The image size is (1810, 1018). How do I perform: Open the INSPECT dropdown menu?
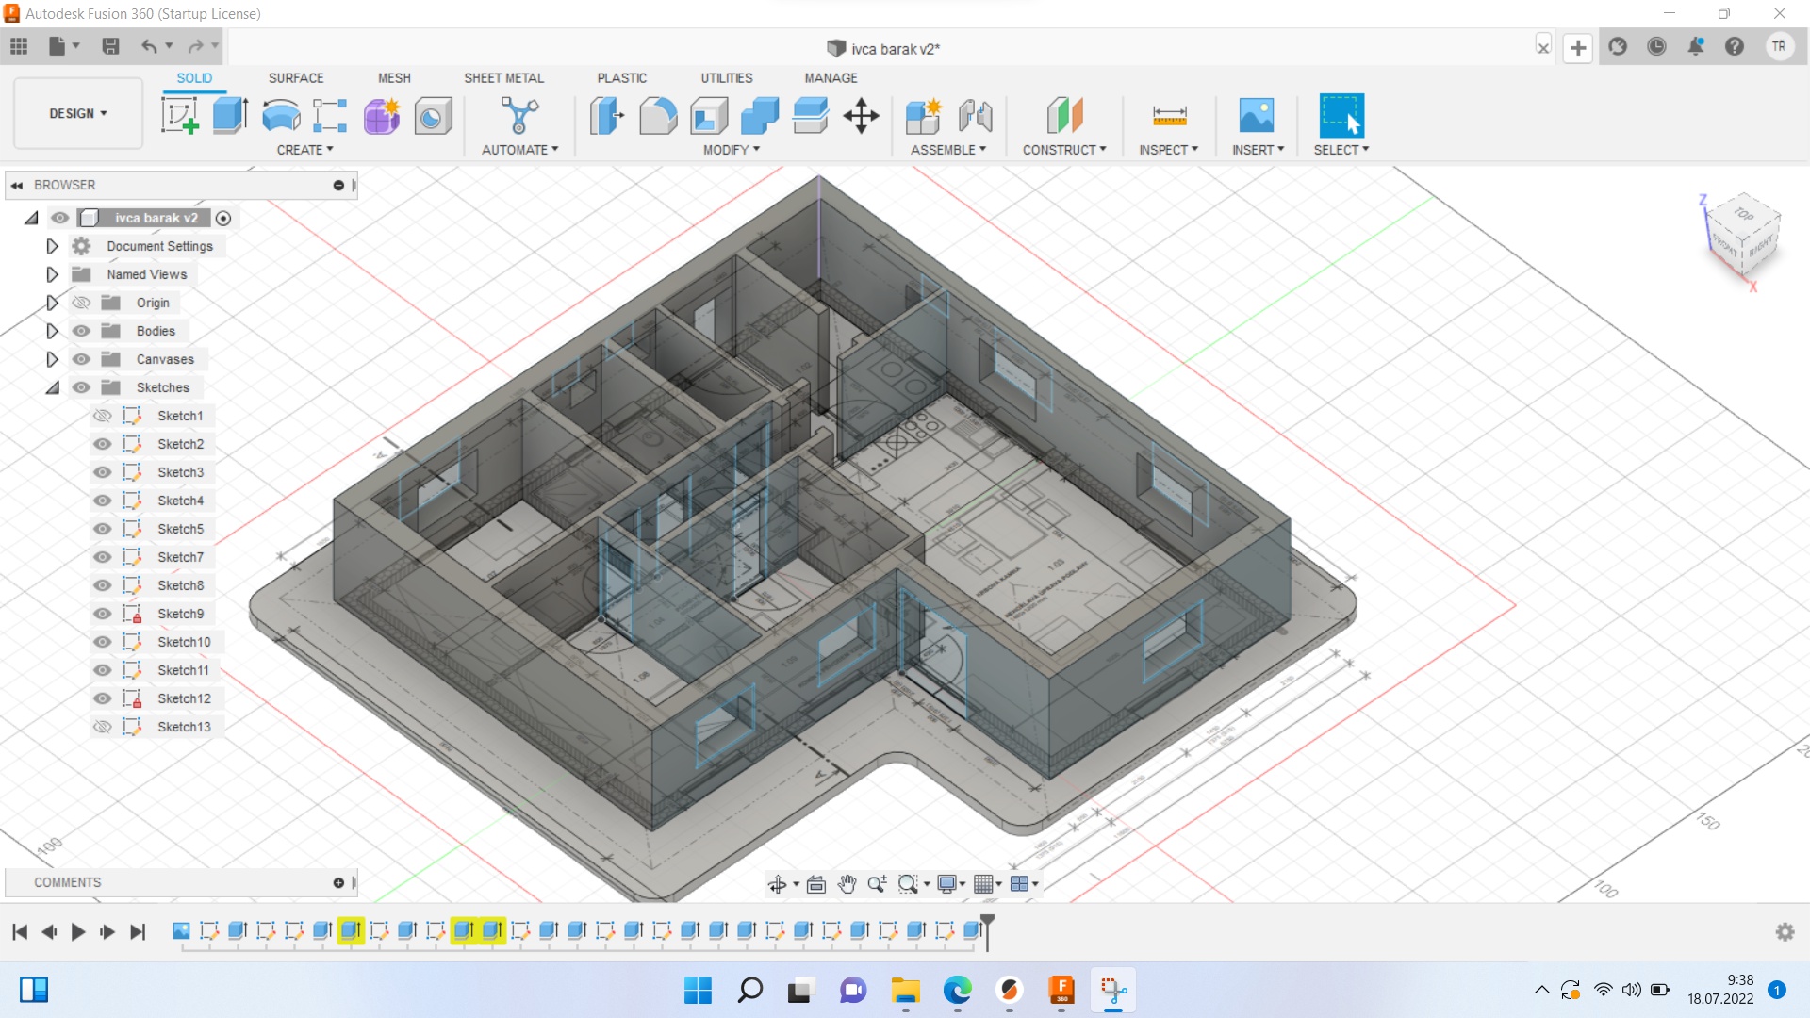click(1168, 150)
